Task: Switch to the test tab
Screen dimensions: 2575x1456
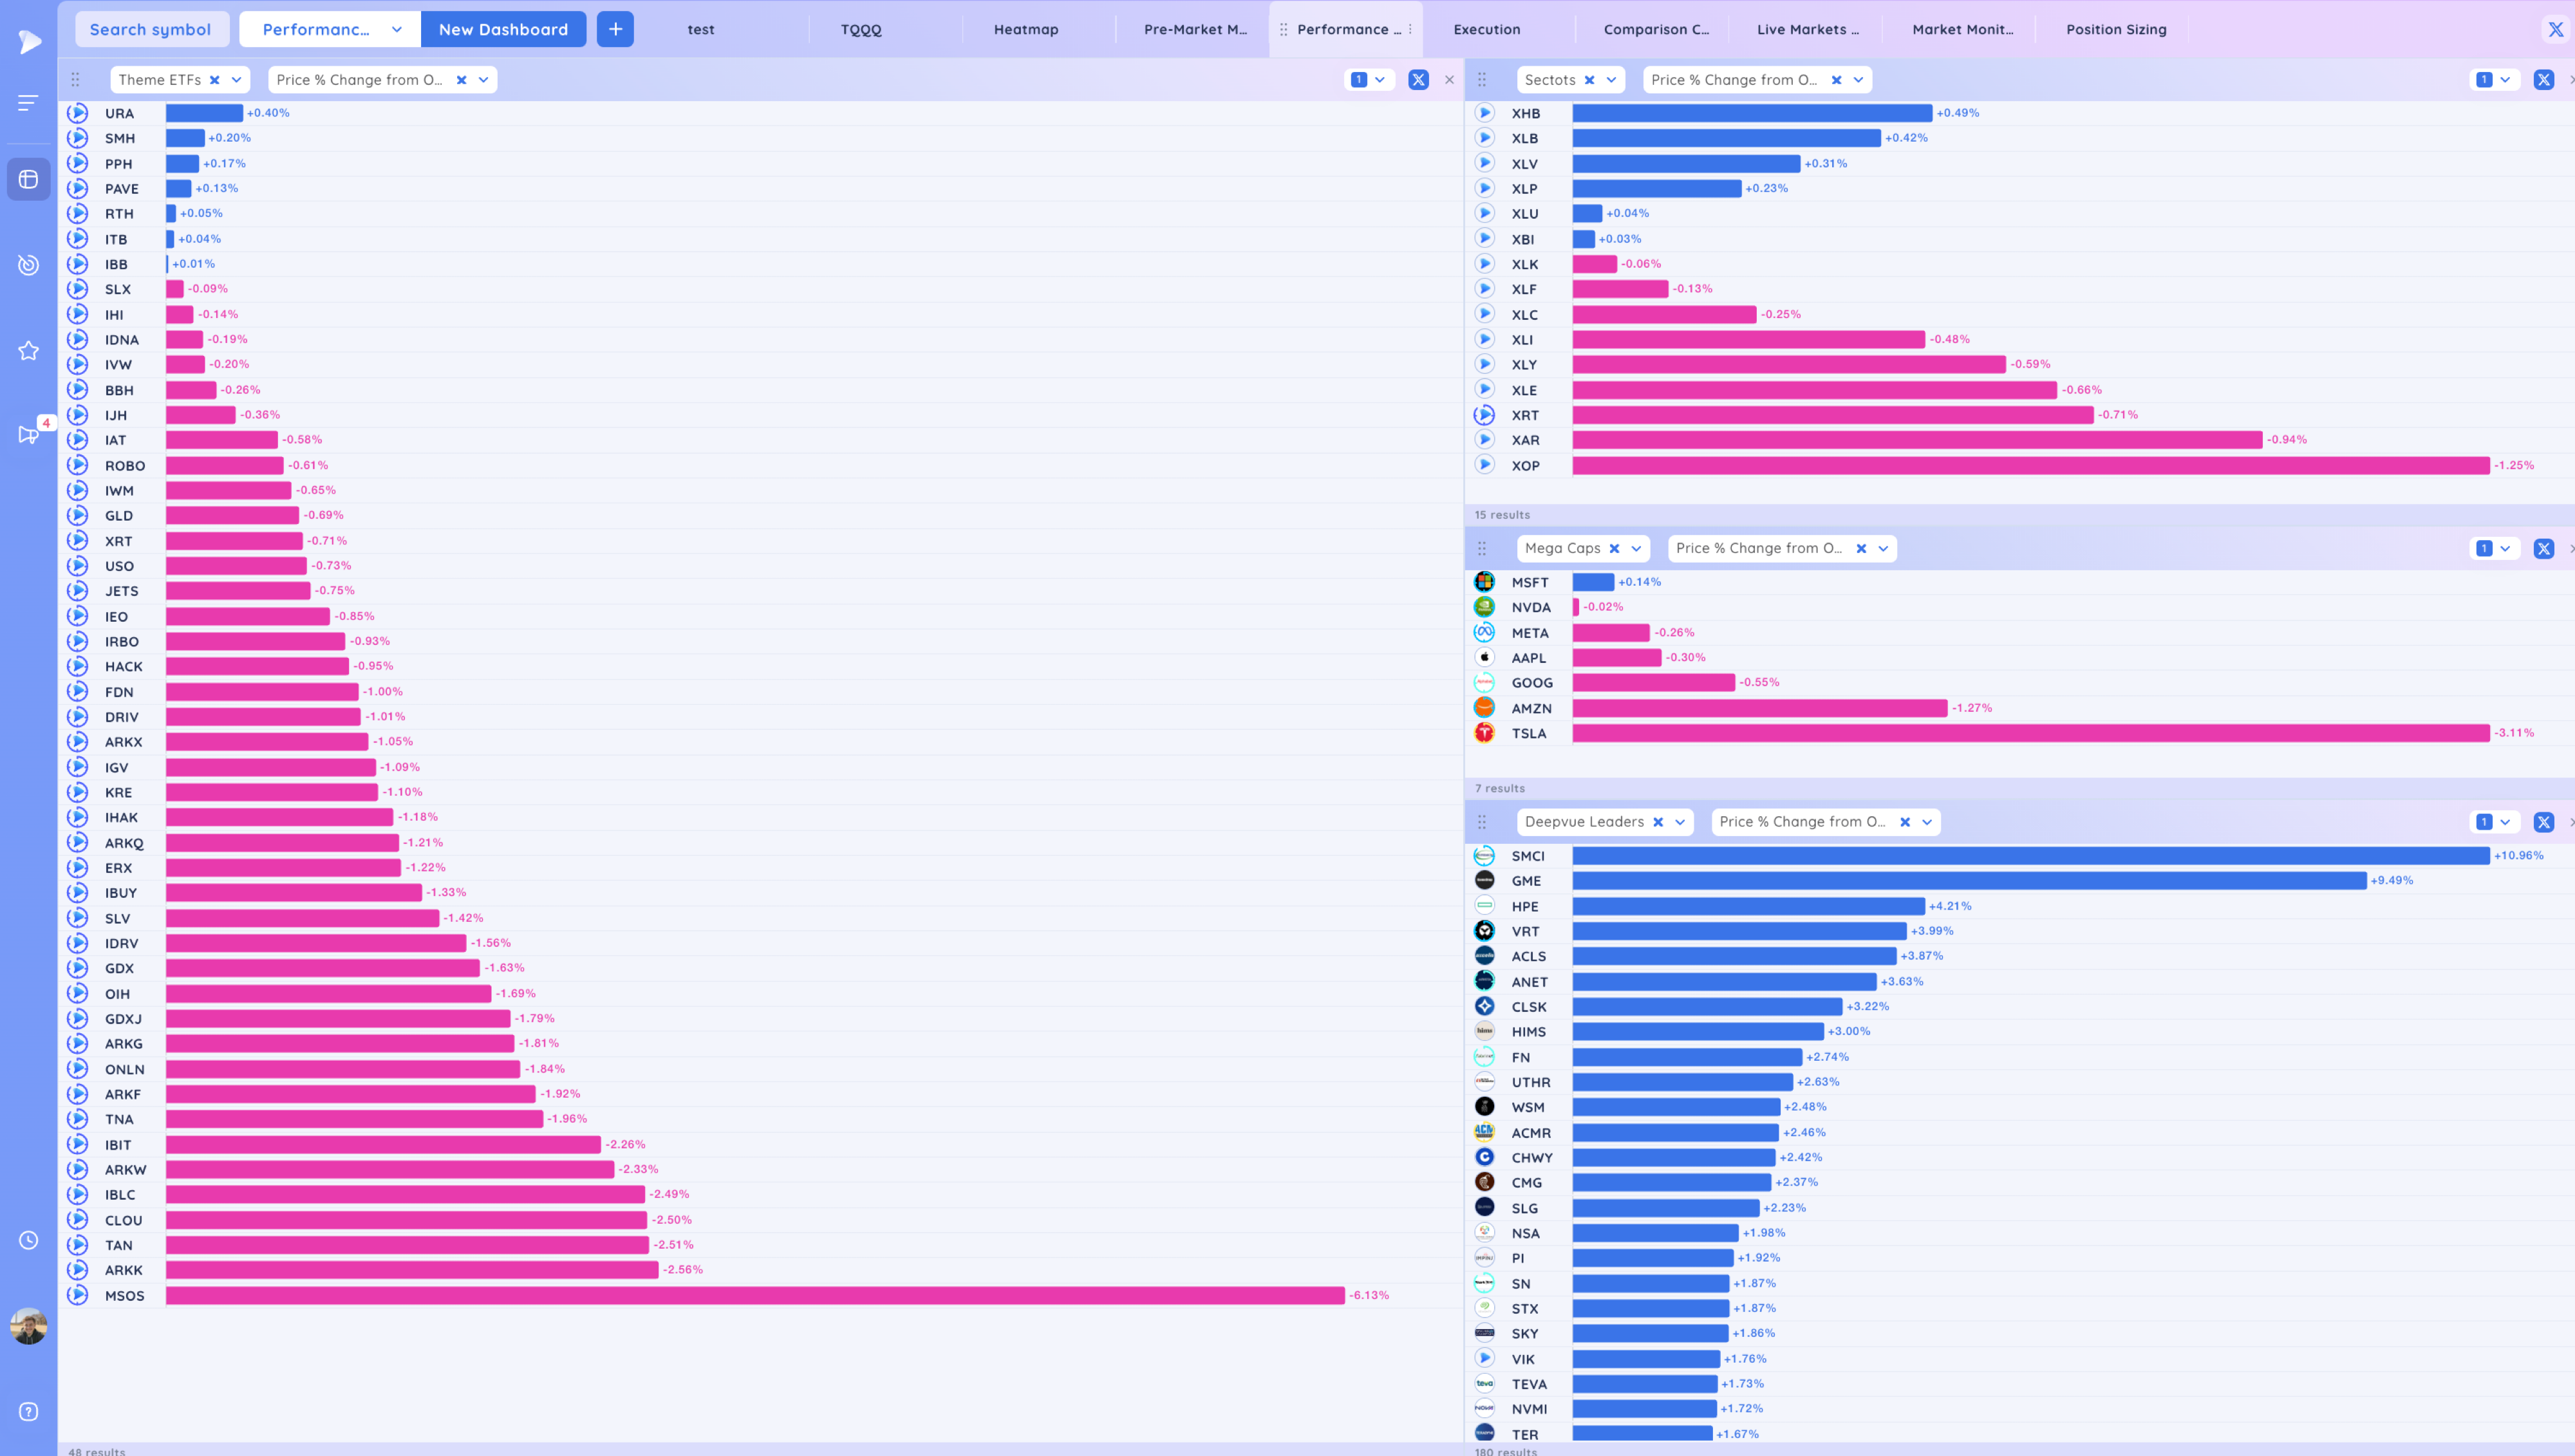Action: (x=701, y=29)
